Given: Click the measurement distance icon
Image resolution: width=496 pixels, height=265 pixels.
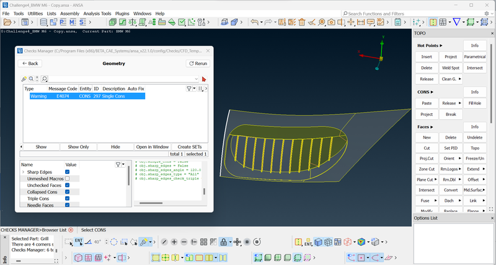Looking at the screenshot, I should tap(361, 22).
